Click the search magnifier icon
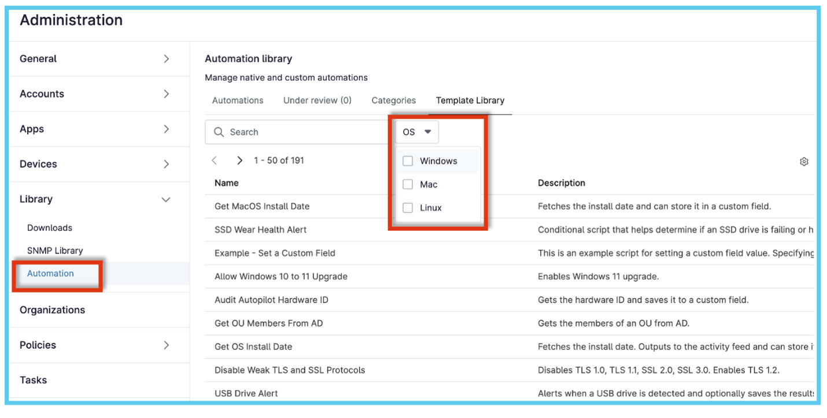The image size is (827, 418). (219, 132)
